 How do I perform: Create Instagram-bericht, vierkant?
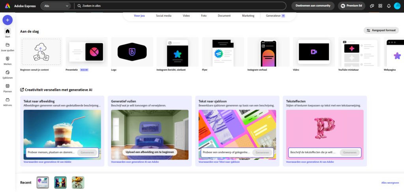178,52
